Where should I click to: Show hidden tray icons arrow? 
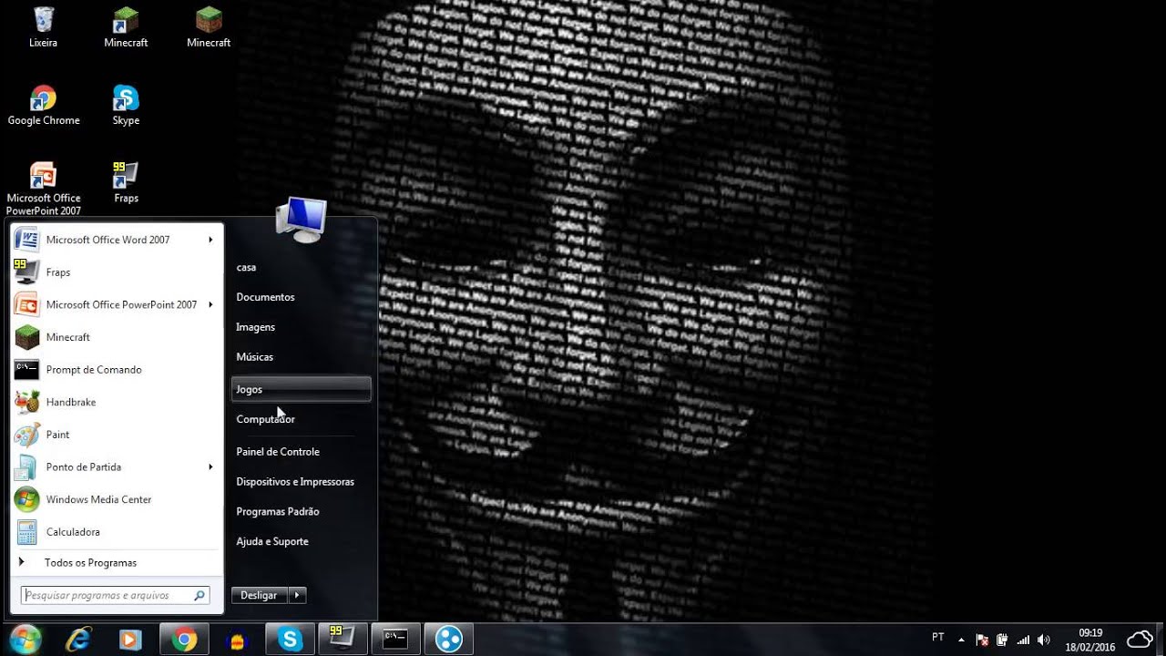point(961,640)
